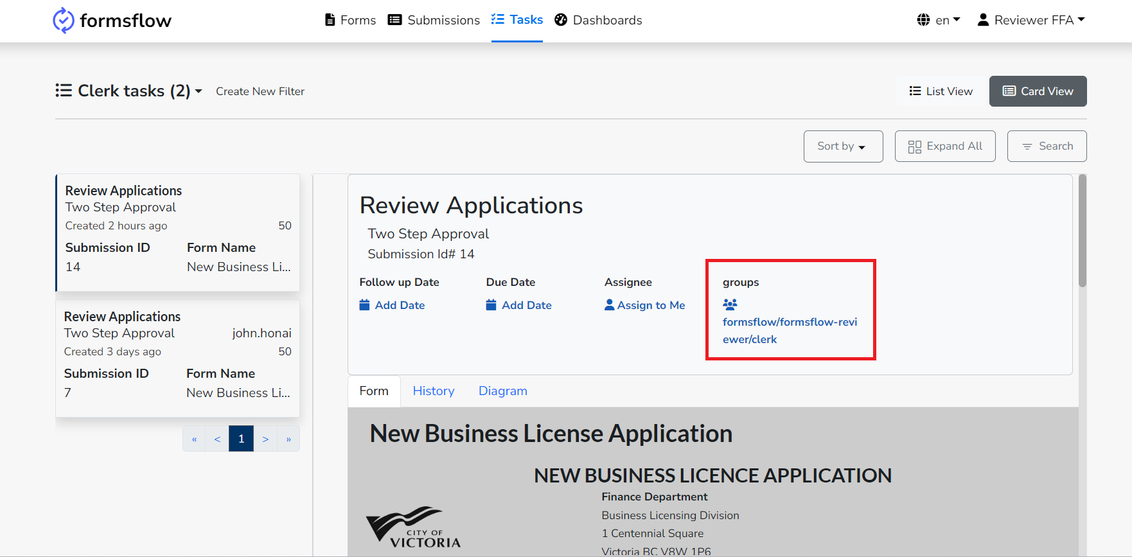Click 1 Centennial Square address

pos(652,533)
